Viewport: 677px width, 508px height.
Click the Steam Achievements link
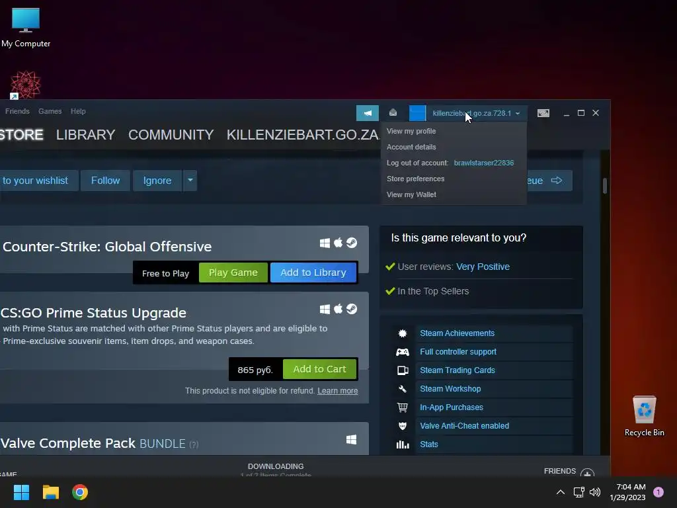(458, 333)
